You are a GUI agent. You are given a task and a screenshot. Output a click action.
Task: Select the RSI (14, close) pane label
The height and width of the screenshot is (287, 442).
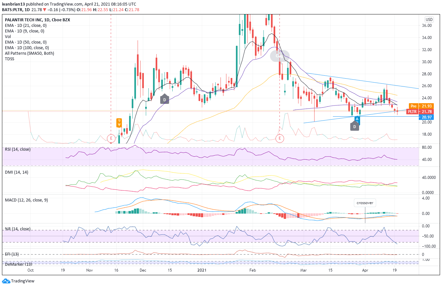click(x=18, y=149)
